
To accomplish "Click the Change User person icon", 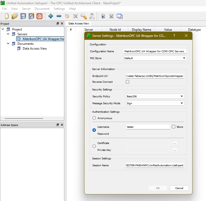I will point(92,16).
